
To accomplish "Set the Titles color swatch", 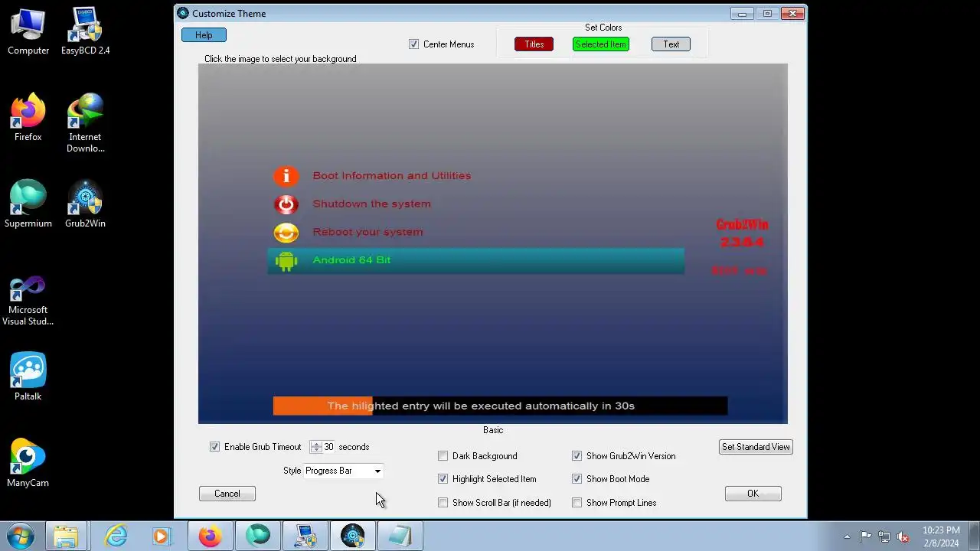I will 534,44.
